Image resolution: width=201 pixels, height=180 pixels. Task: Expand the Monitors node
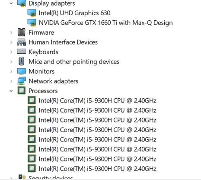[x=11, y=71]
